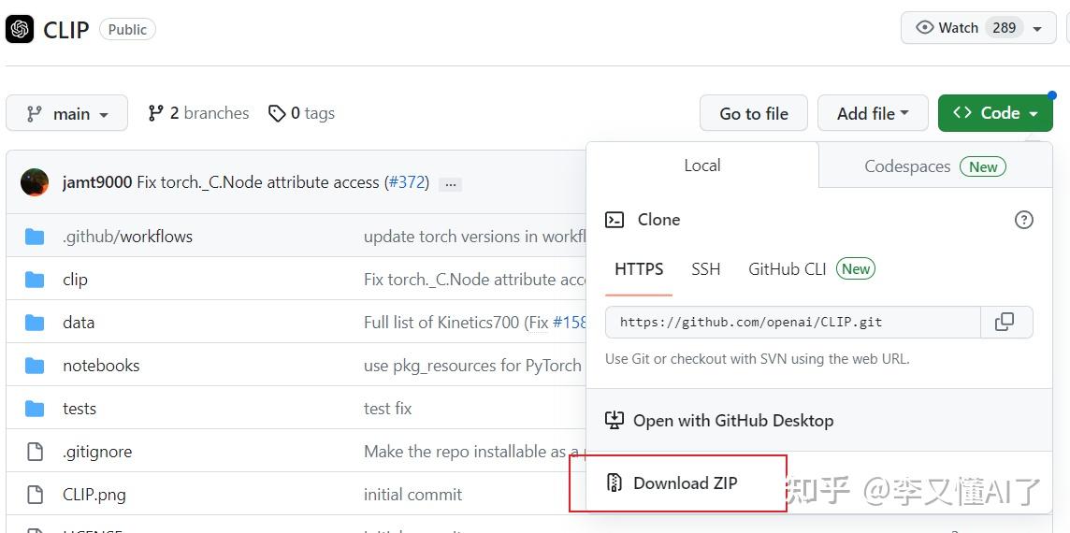Collapse the green Code dropdown
This screenshot has width=1070, height=533.
pyautogui.click(x=994, y=113)
